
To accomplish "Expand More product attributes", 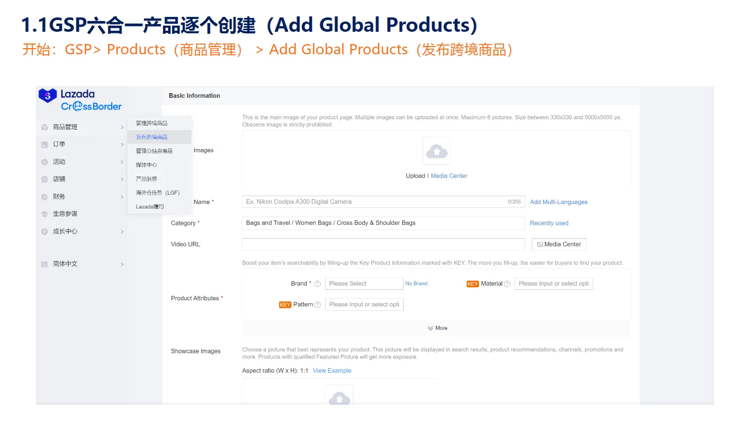I will click(437, 328).
